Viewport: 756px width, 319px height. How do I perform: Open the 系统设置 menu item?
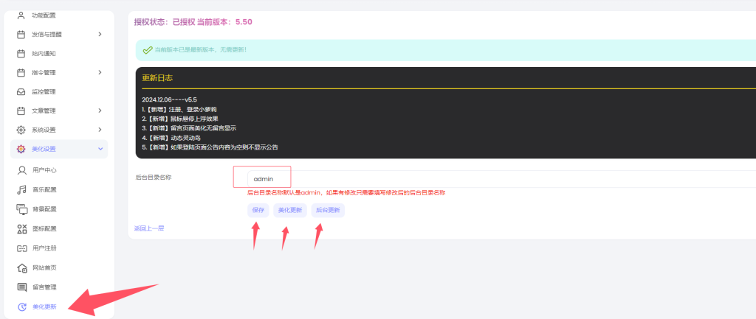[x=44, y=130]
